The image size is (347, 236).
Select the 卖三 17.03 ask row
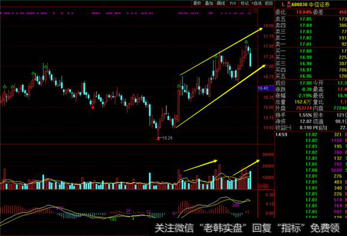pyautogui.click(x=311, y=32)
